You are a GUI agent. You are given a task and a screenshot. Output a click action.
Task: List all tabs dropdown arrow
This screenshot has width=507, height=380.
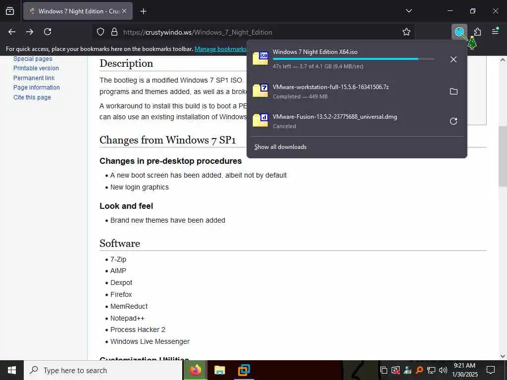pos(408,11)
